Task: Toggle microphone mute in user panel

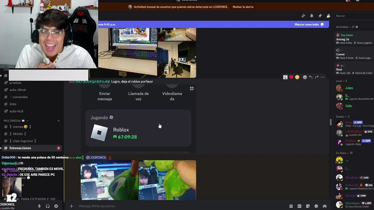Action: click(39, 206)
